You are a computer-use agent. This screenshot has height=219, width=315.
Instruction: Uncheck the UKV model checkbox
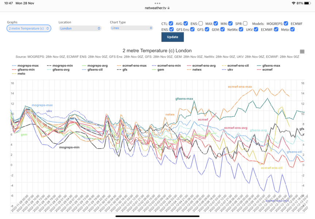(x=256, y=29)
